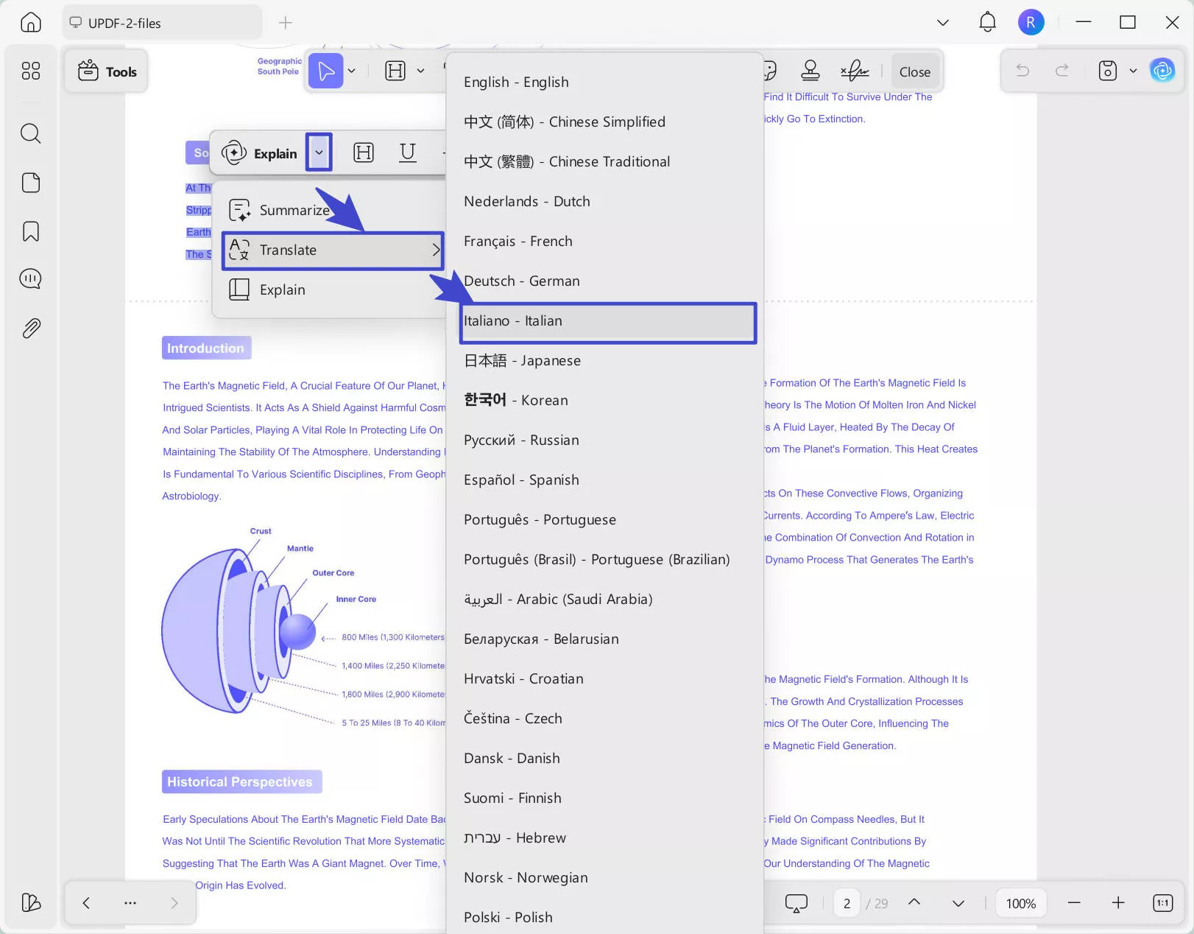The width and height of the screenshot is (1194, 934).
Task: Select Italiano - Italian language
Action: point(608,321)
